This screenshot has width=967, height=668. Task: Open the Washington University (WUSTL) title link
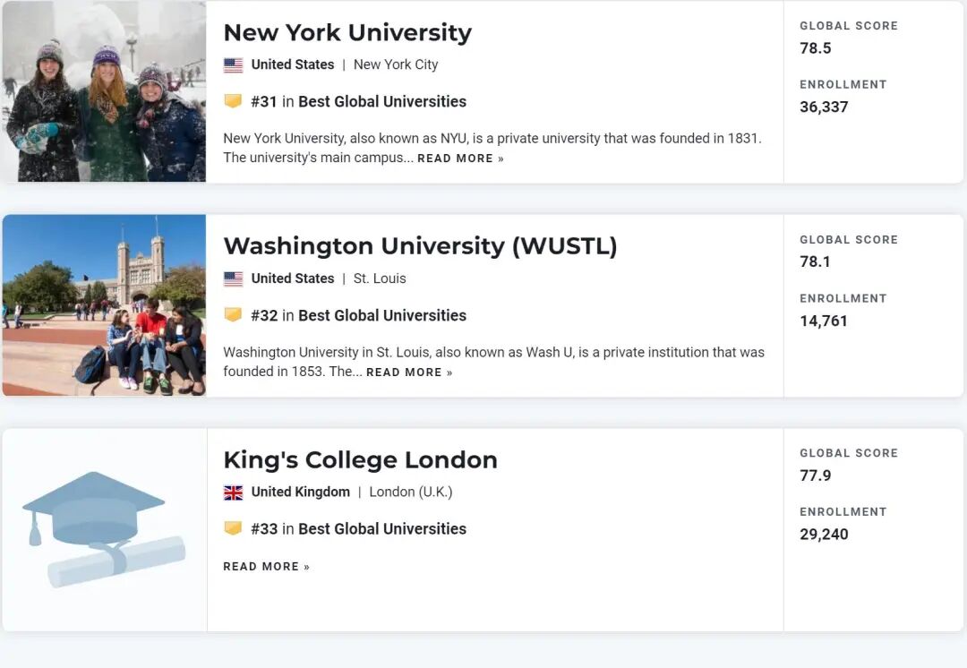point(420,246)
